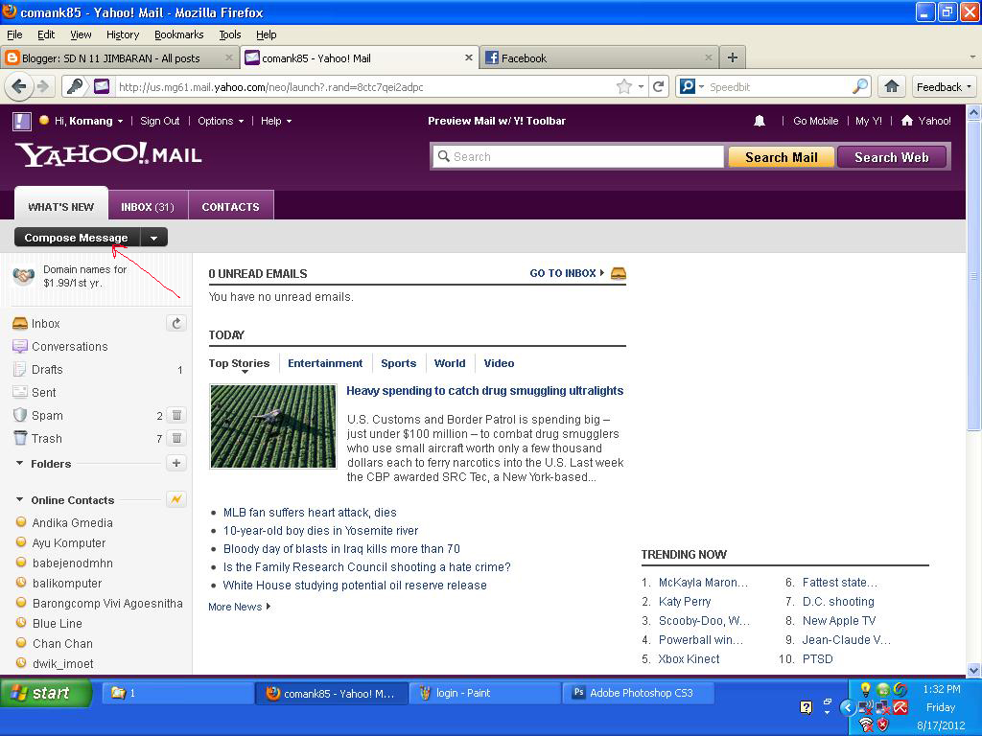Click the Search Web button

coord(892,157)
